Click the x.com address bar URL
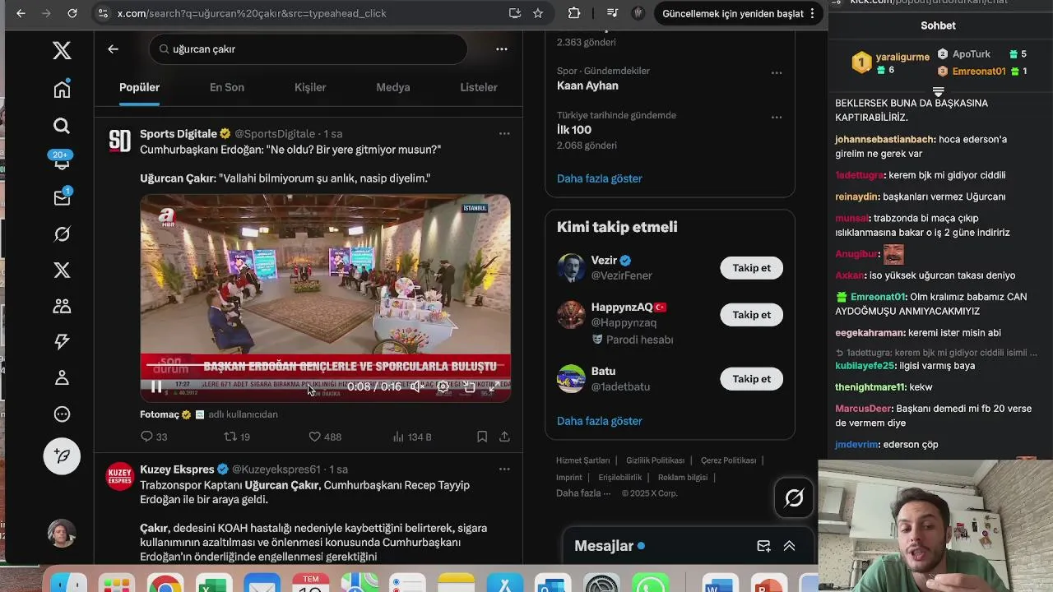1053x592 pixels. (x=252, y=13)
